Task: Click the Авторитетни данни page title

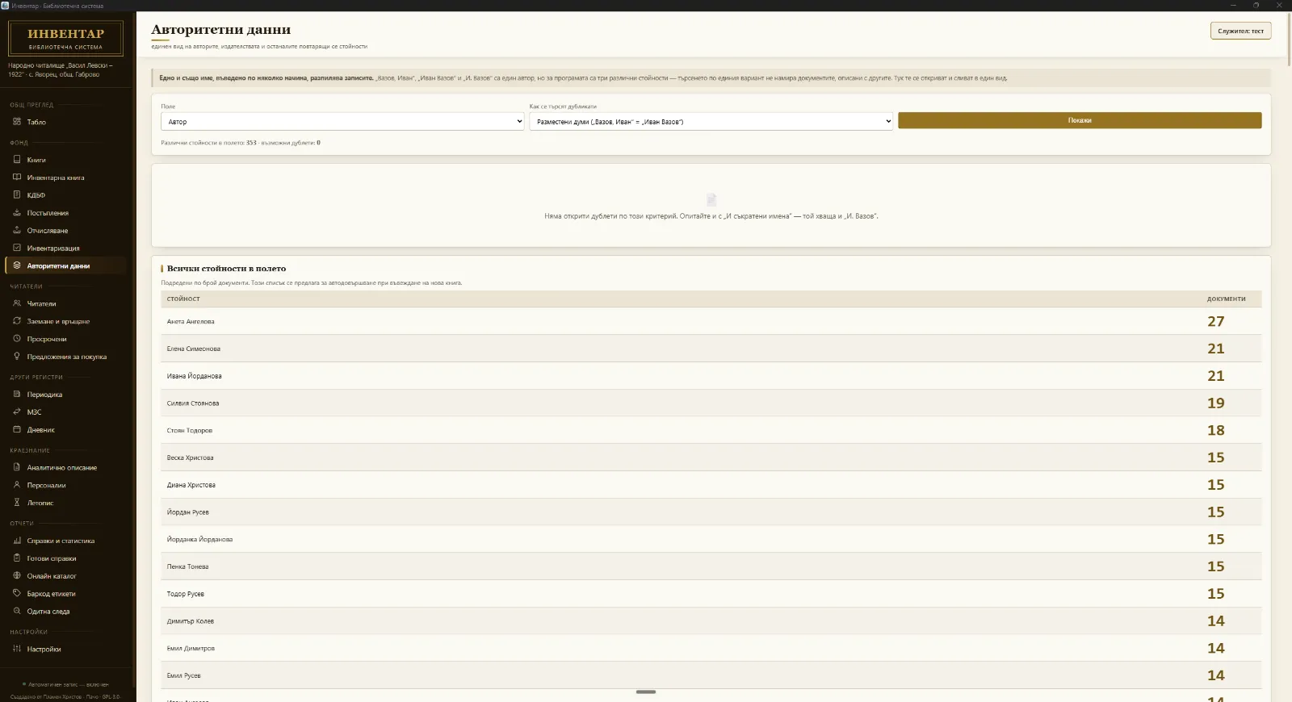Action: click(x=220, y=30)
